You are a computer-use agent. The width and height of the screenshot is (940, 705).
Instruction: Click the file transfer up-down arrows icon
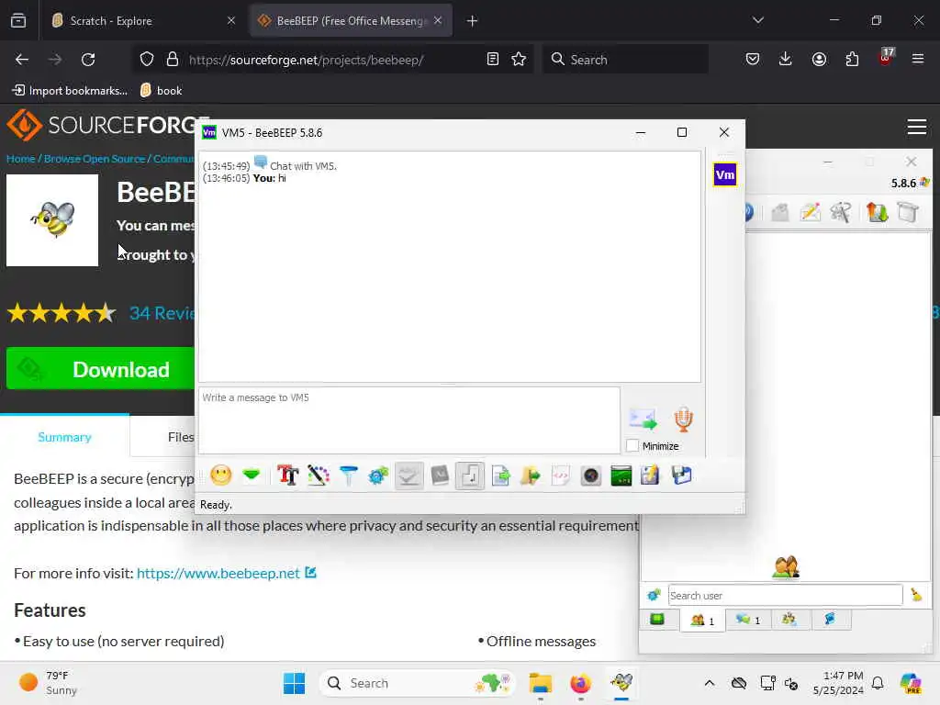[877, 212]
